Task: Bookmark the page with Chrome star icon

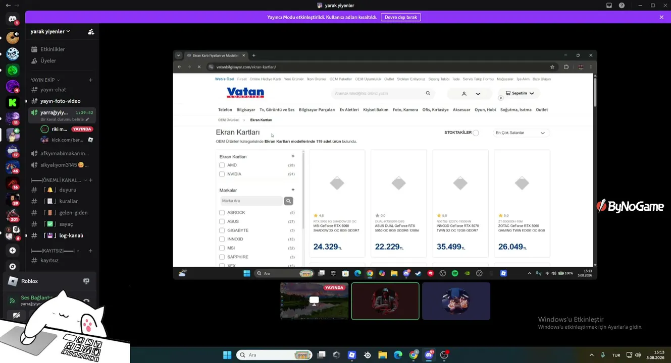Action: (552, 67)
